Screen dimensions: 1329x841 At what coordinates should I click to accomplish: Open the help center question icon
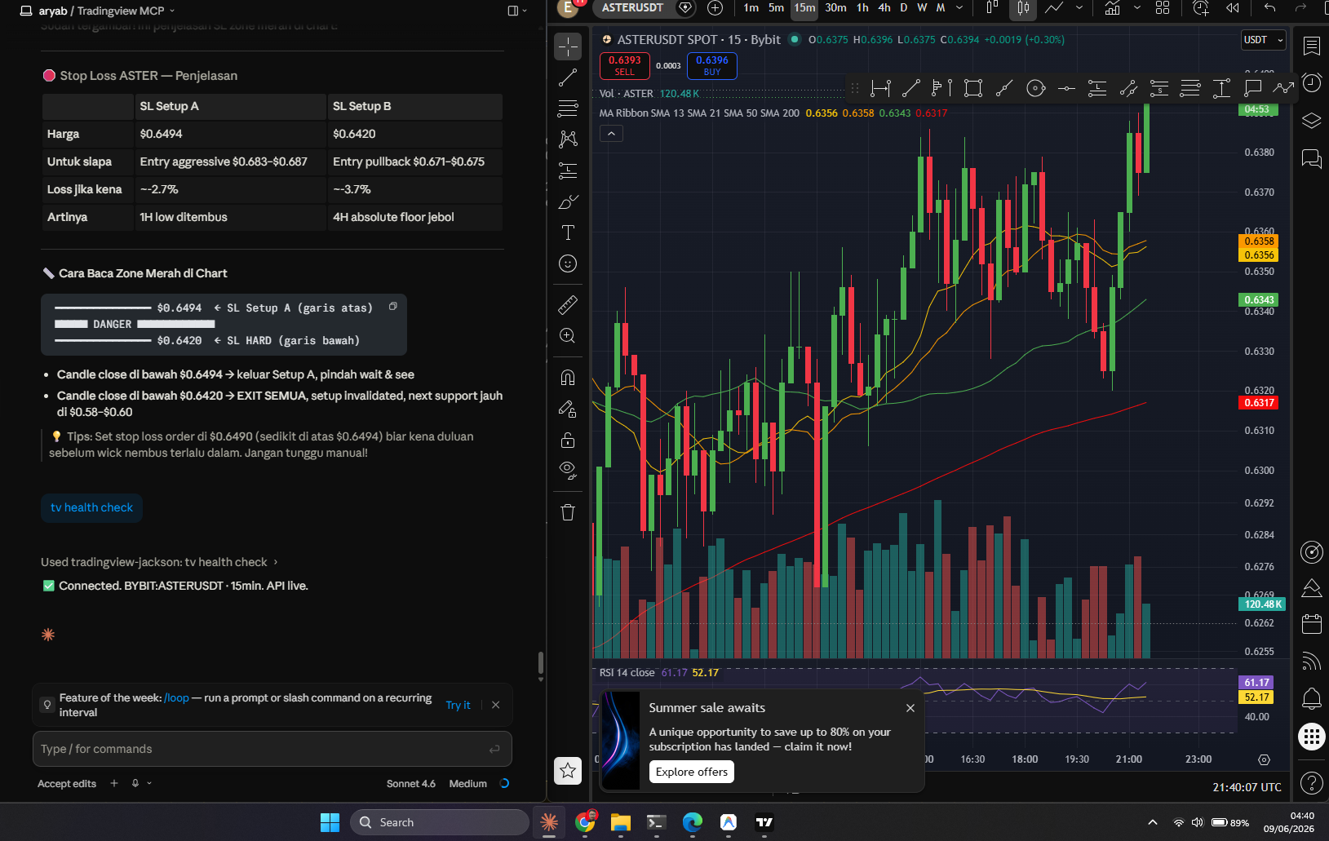click(1312, 783)
